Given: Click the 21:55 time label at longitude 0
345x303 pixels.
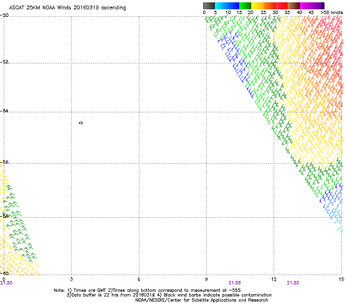Looking at the screenshot, I should [x=7, y=283].
